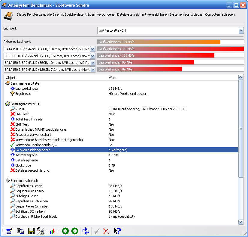Click the Wert column header
This screenshot has height=237, width=248.
(173, 78)
